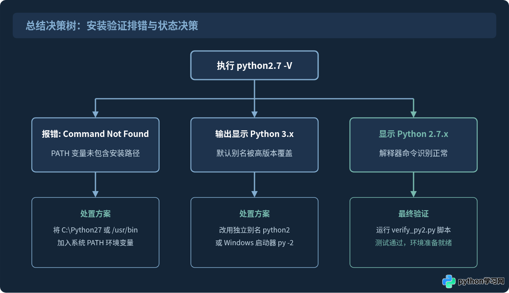This screenshot has height=293, width=509.
Task: Click the heading '输出显示 Python 3.x'
Action: (x=254, y=134)
